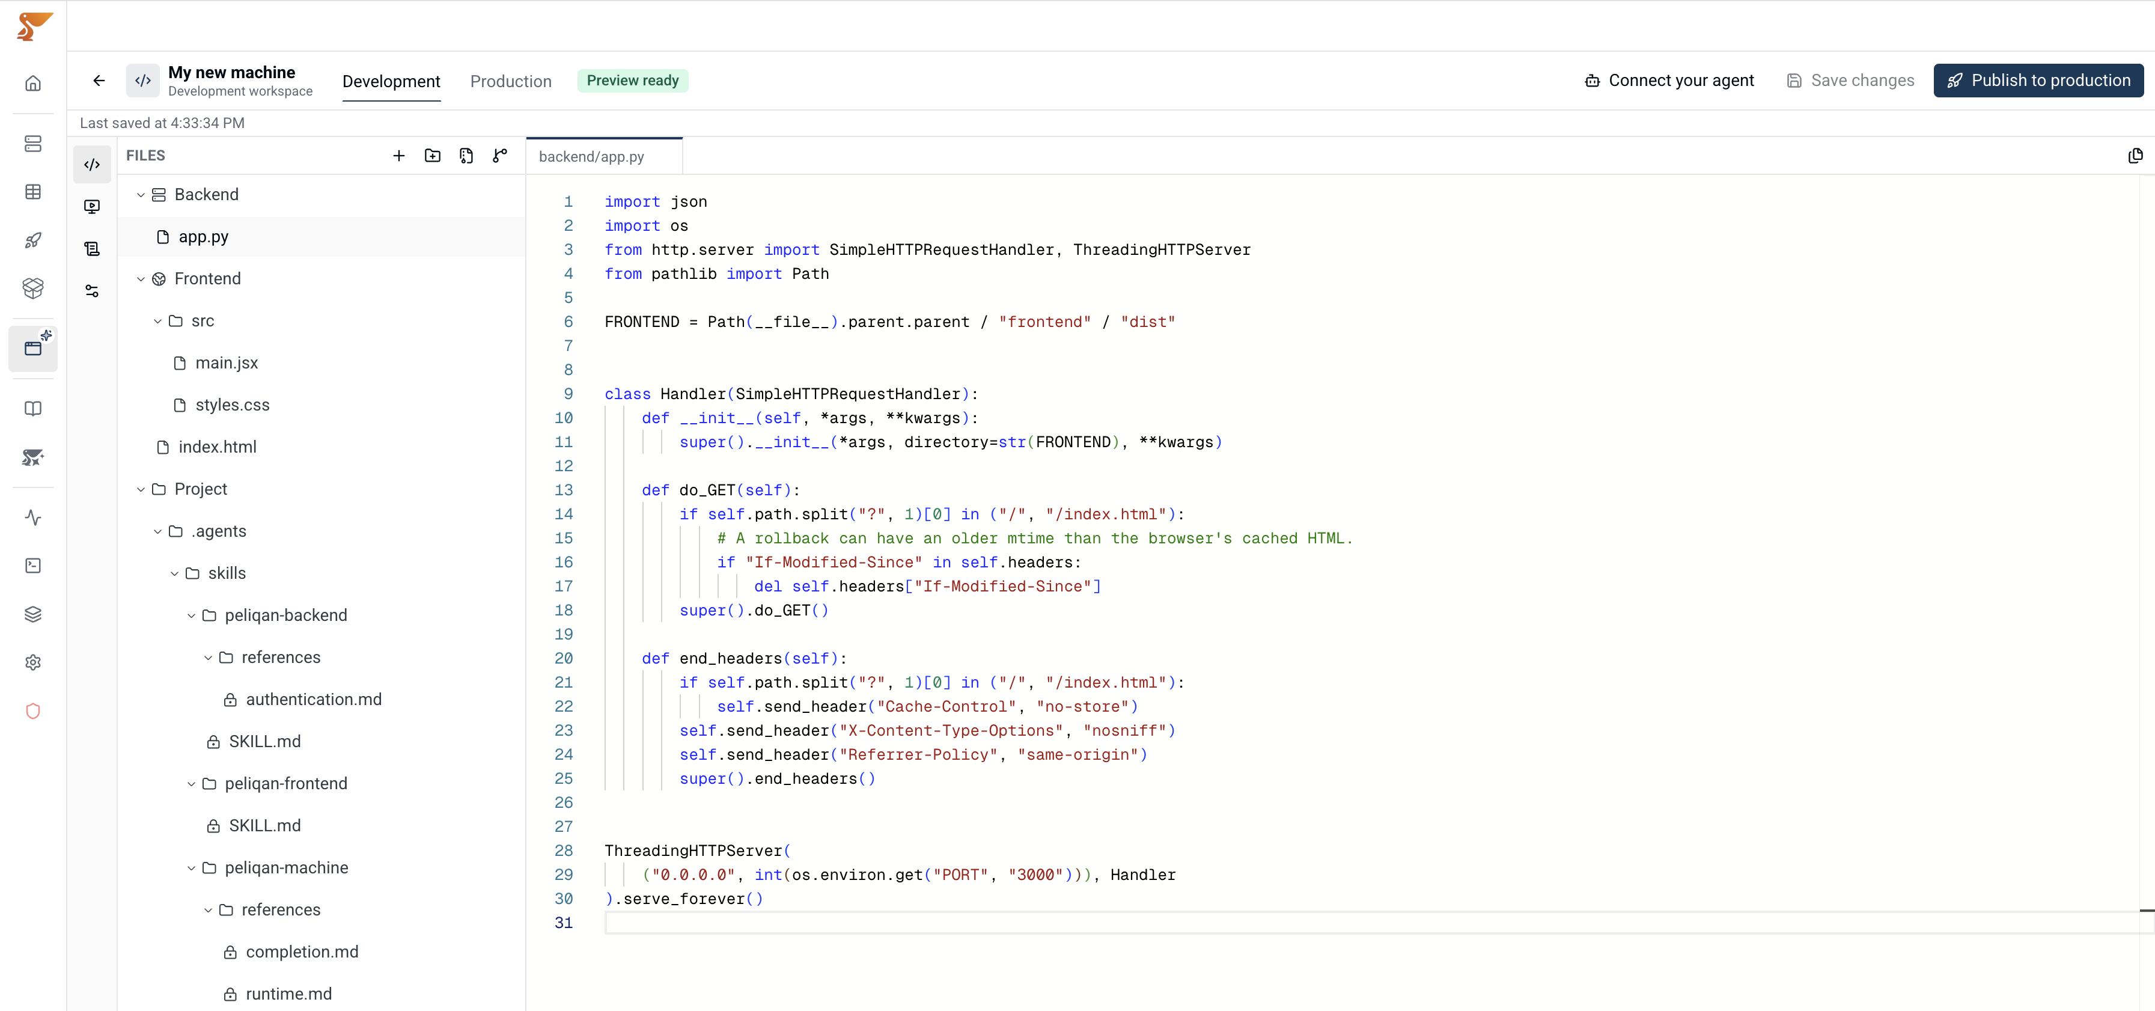The height and width of the screenshot is (1011, 2155).
Task: Click the Preview ready badge
Action: pos(632,81)
